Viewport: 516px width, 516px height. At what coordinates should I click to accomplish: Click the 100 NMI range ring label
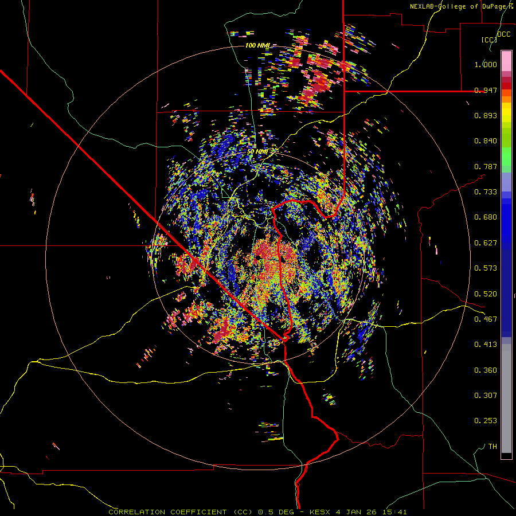coord(257,45)
